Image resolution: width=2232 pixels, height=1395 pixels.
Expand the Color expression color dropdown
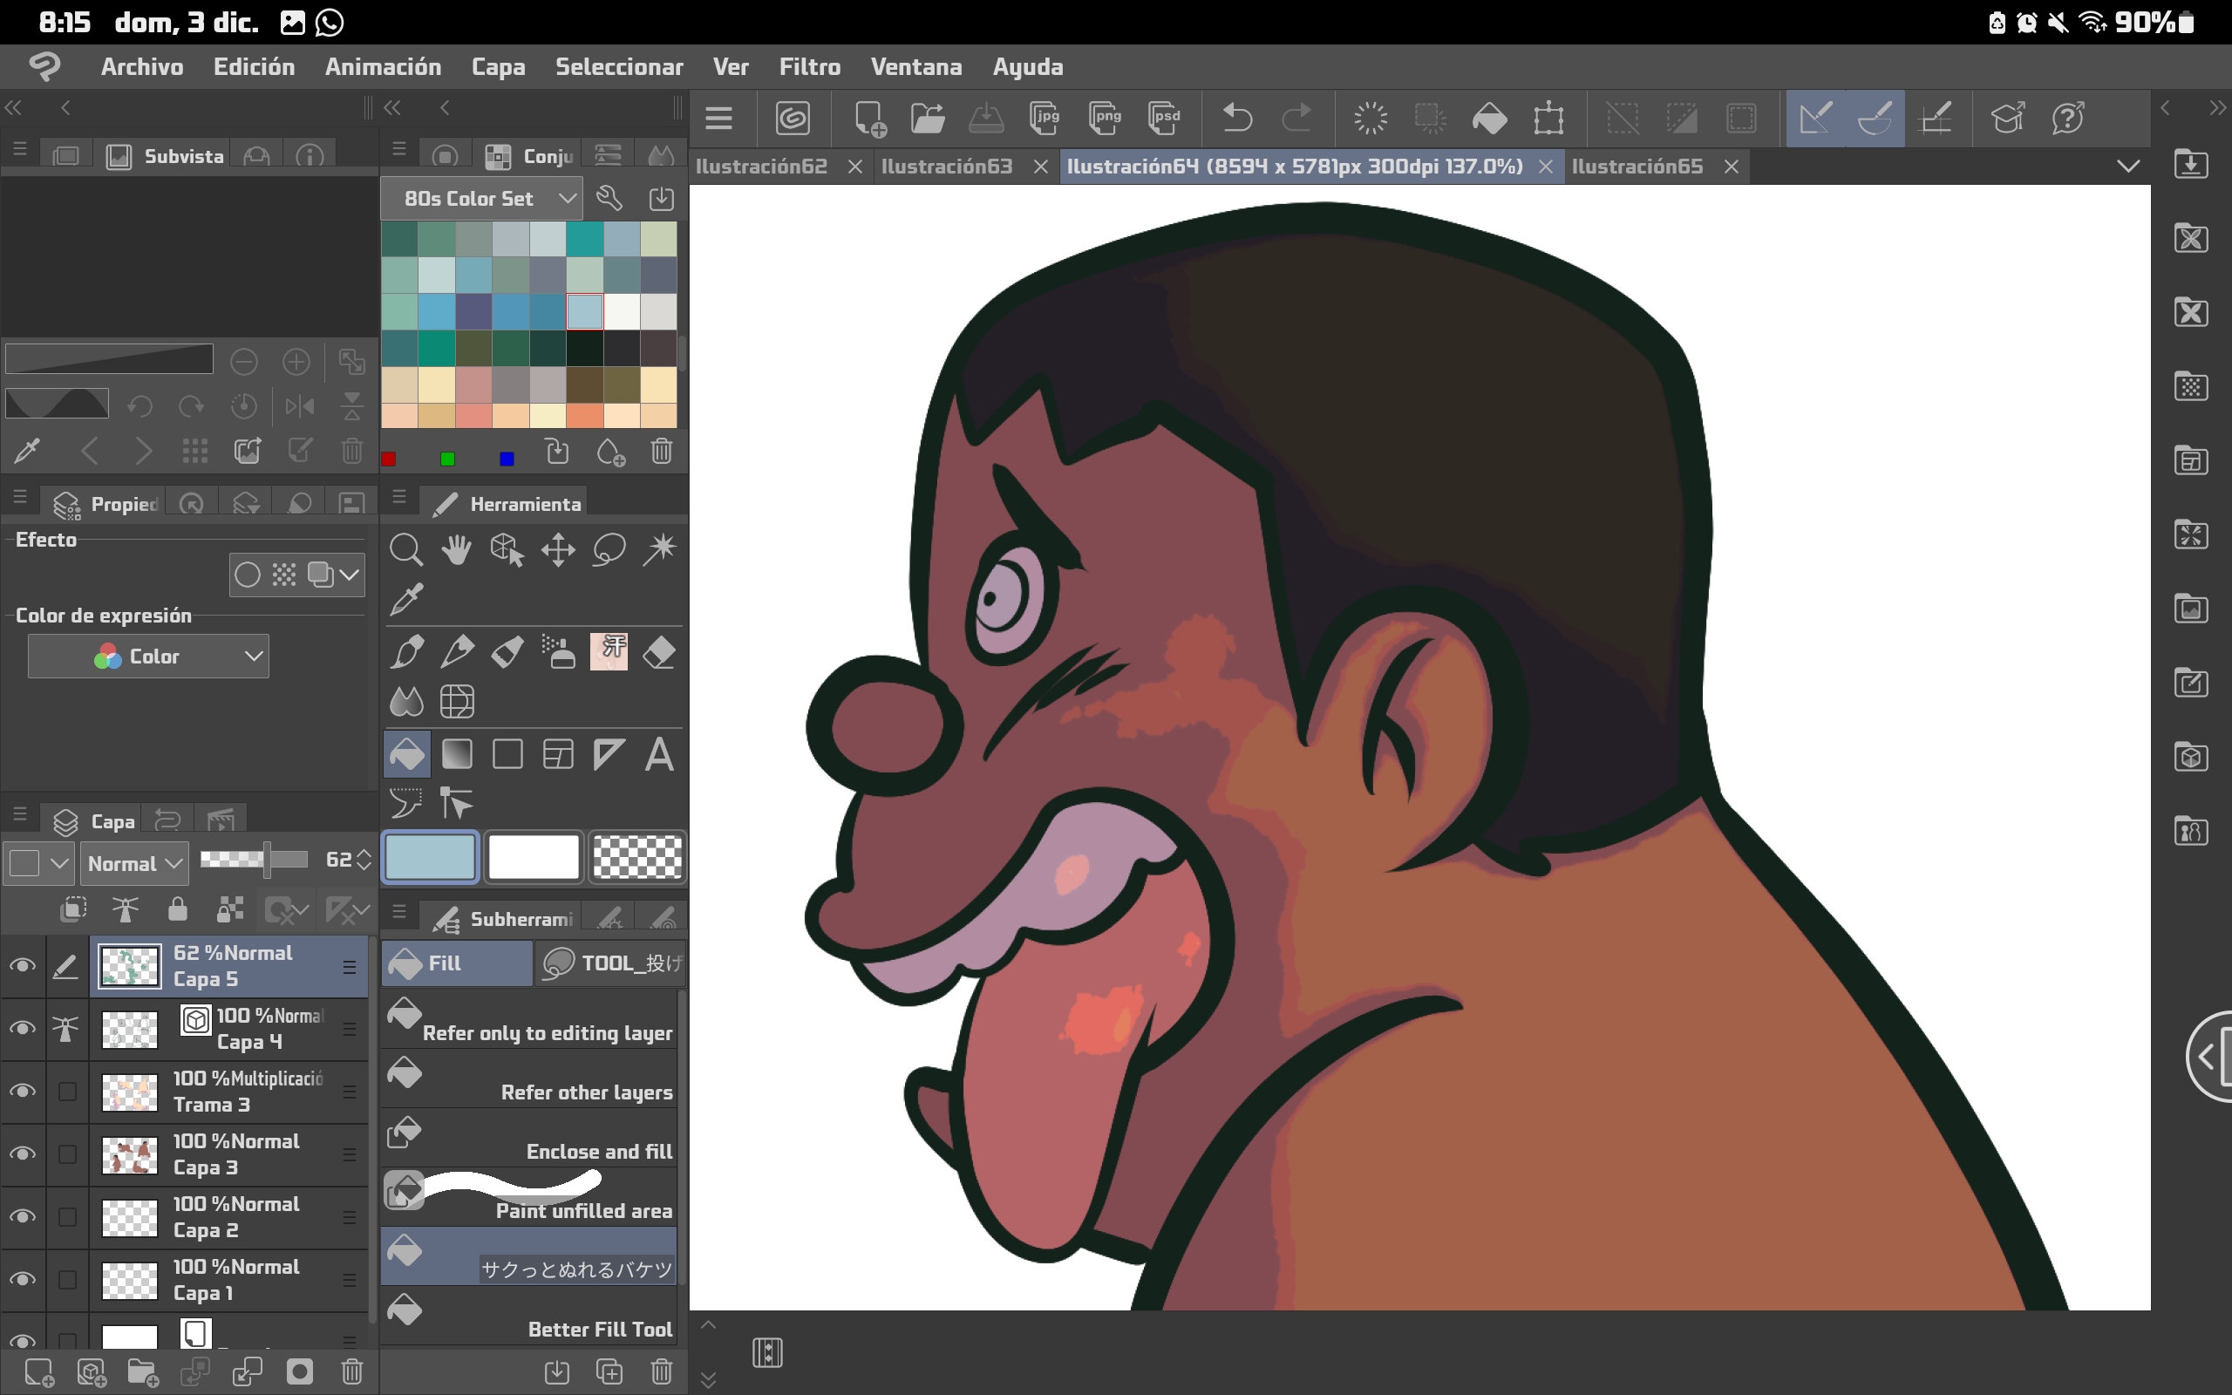(148, 656)
